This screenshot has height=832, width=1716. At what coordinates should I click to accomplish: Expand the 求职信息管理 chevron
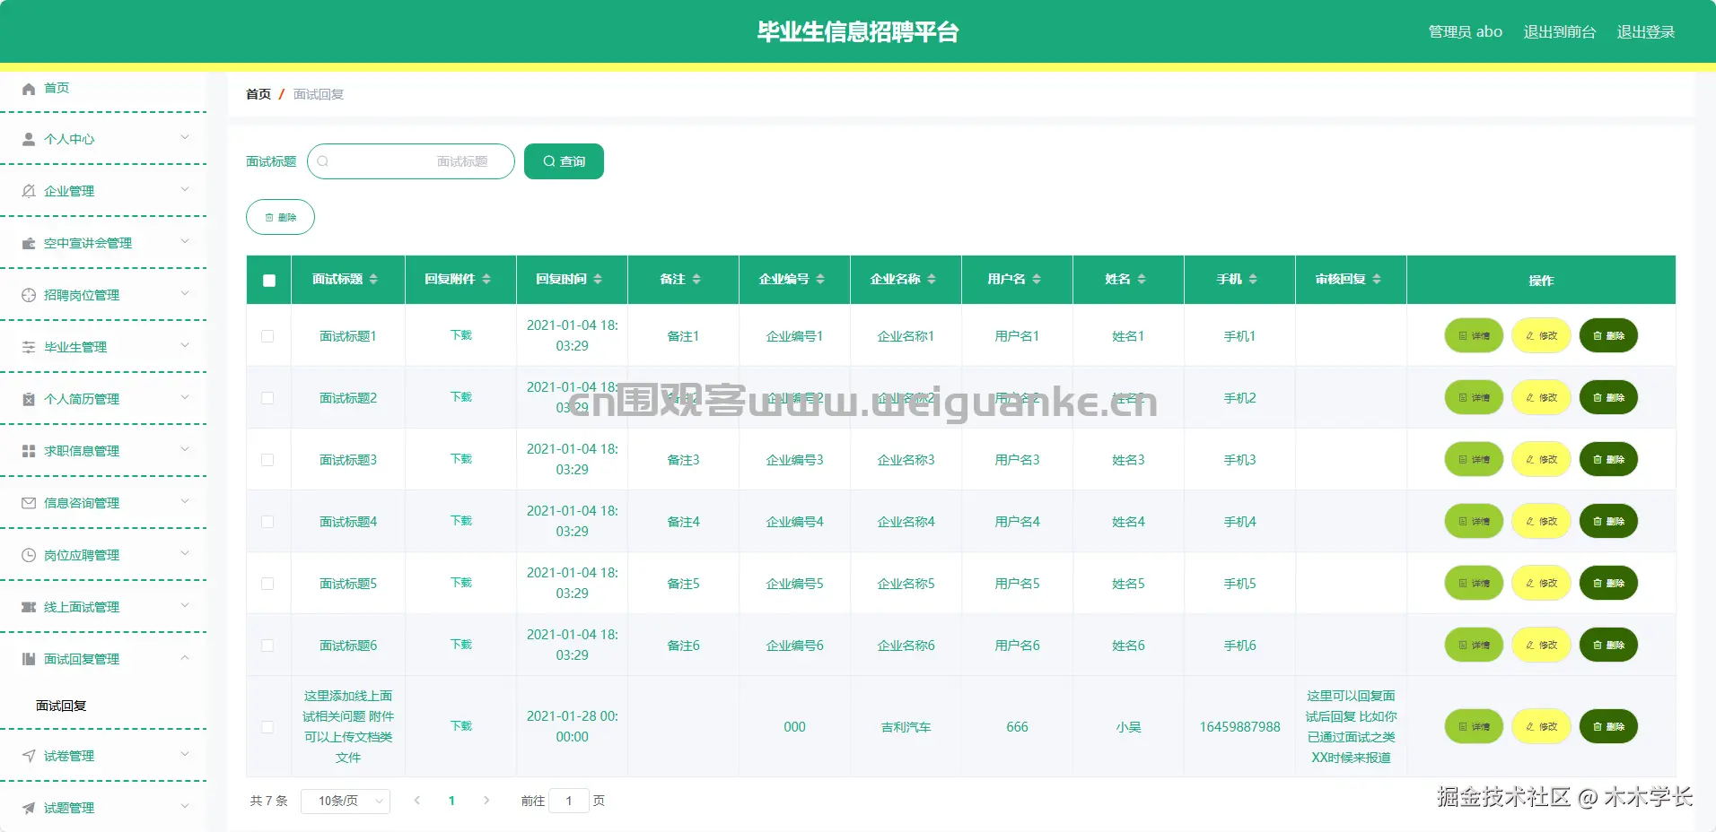click(185, 449)
